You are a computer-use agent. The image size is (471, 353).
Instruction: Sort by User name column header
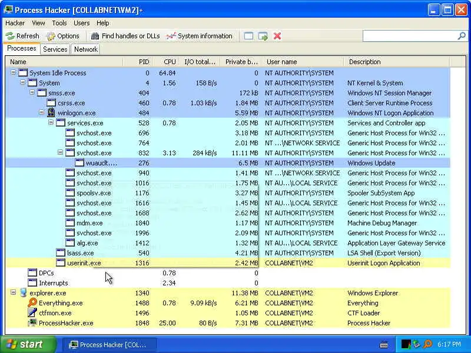click(303, 62)
